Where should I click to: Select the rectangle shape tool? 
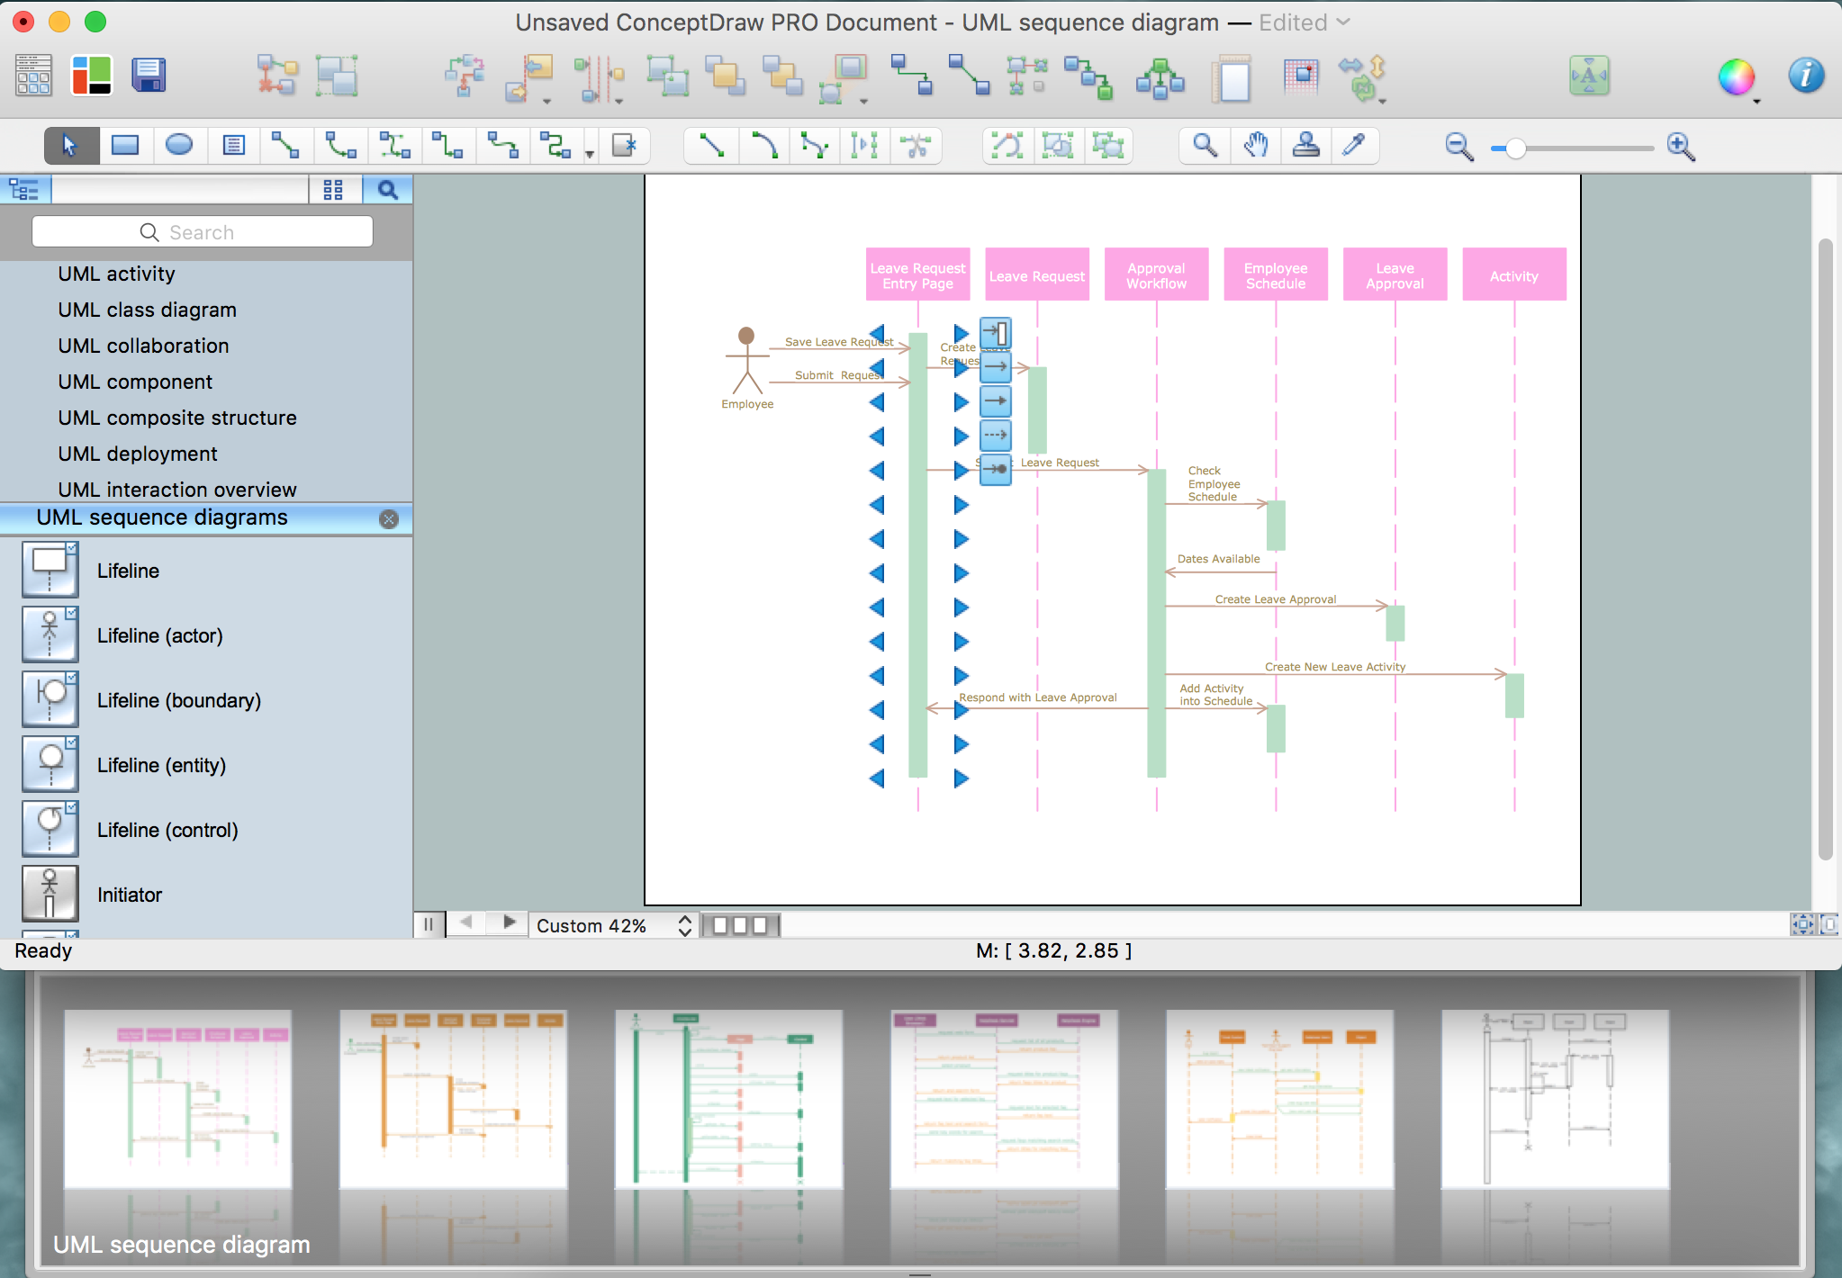click(x=124, y=145)
